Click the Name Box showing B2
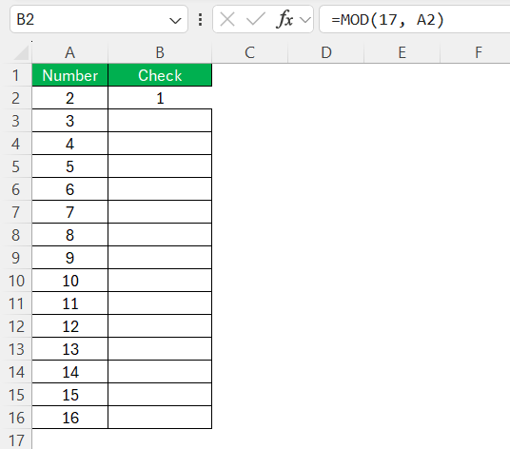Image resolution: width=510 pixels, height=449 pixels. [x=99, y=19]
